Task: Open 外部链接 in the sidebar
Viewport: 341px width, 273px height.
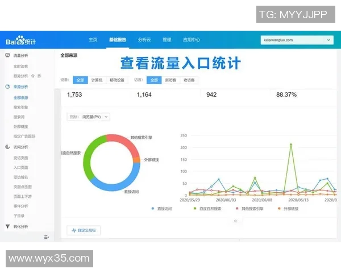Action: tap(20, 126)
